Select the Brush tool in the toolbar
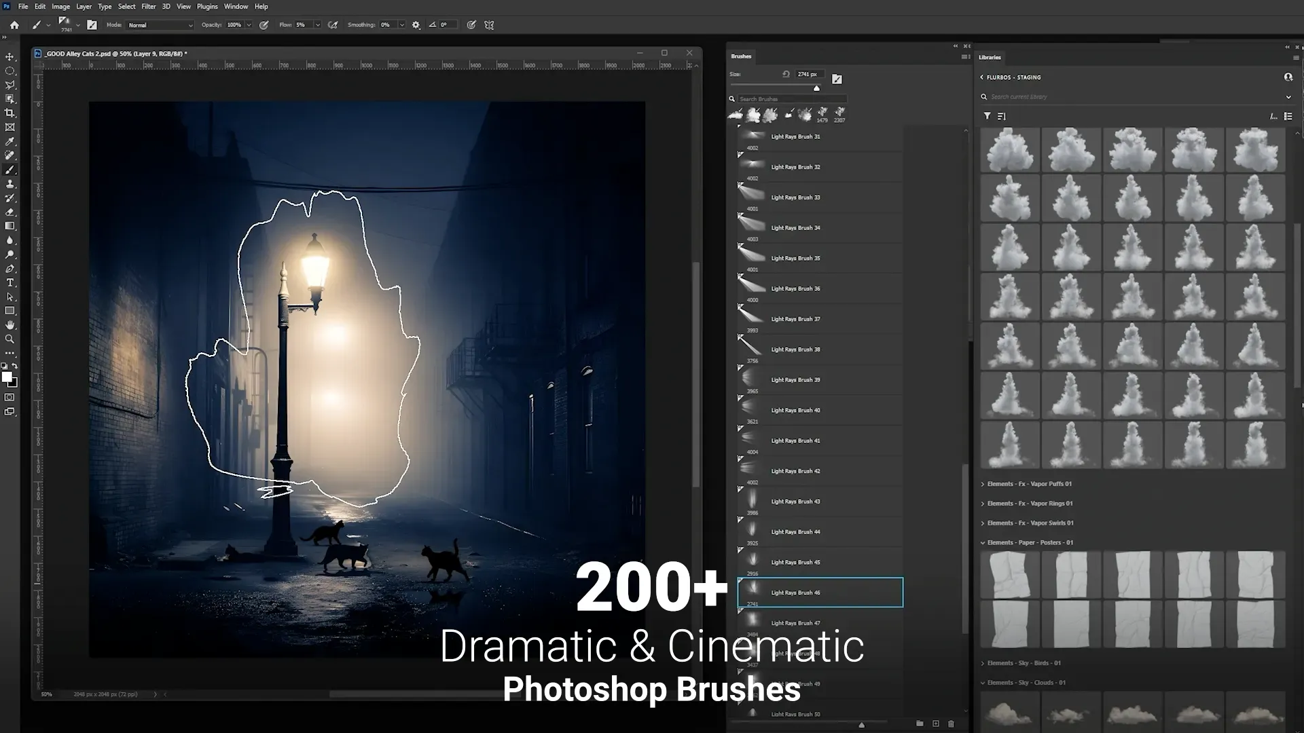The image size is (1304, 733). (10, 170)
